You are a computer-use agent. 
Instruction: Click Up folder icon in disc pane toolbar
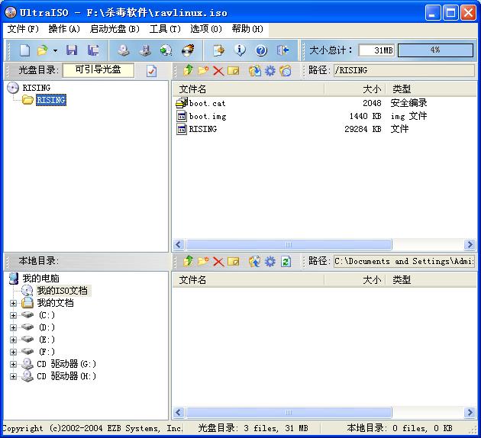(x=188, y=70)
